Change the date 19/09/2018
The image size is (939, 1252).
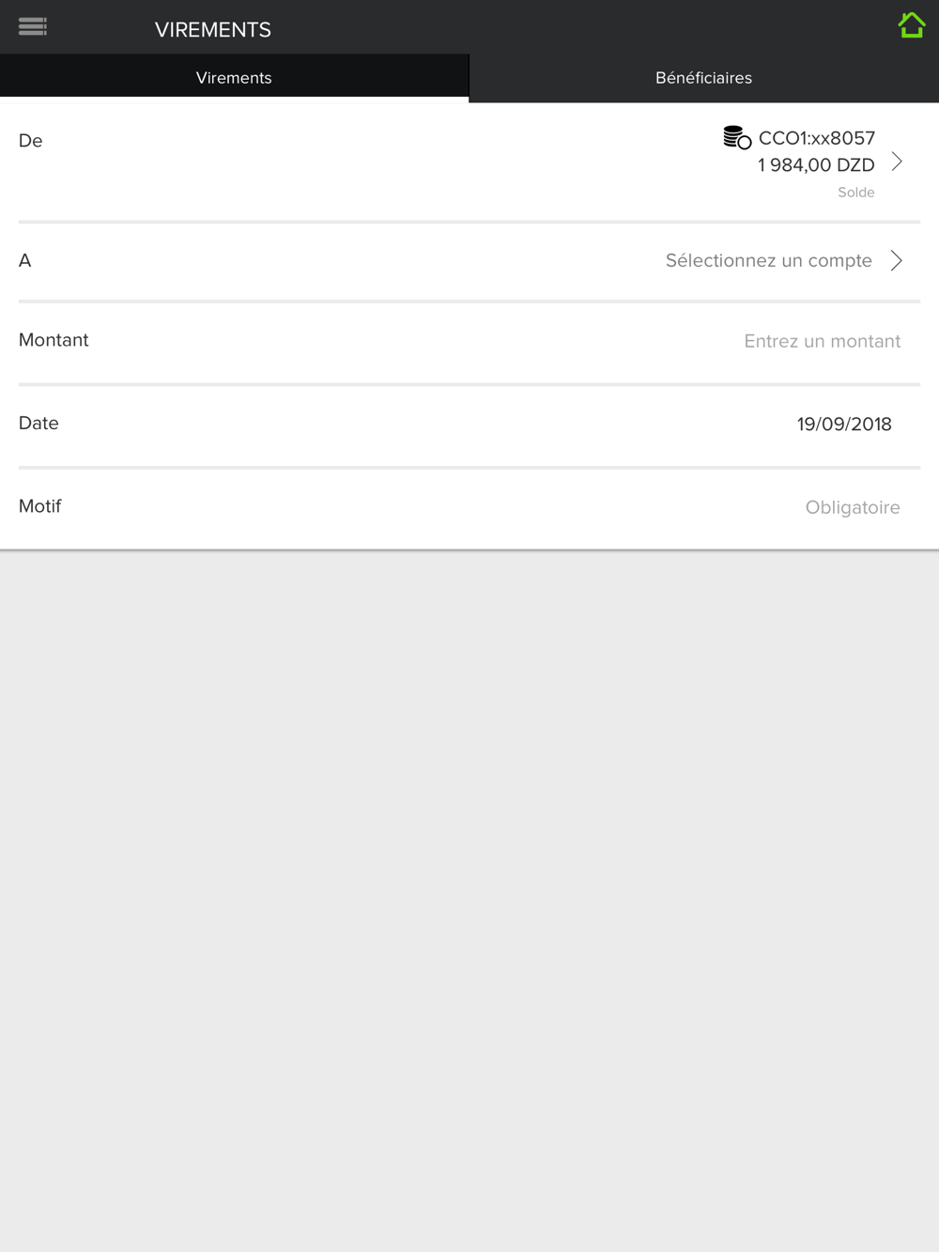click(844, 424)
